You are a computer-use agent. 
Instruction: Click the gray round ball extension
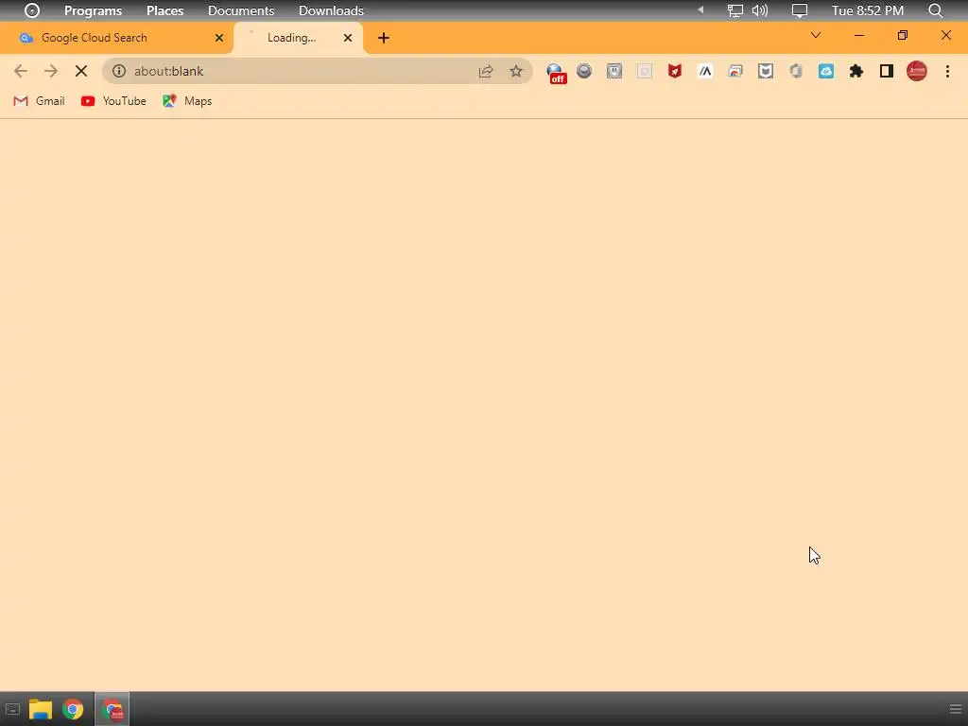[x=584, y=71]
